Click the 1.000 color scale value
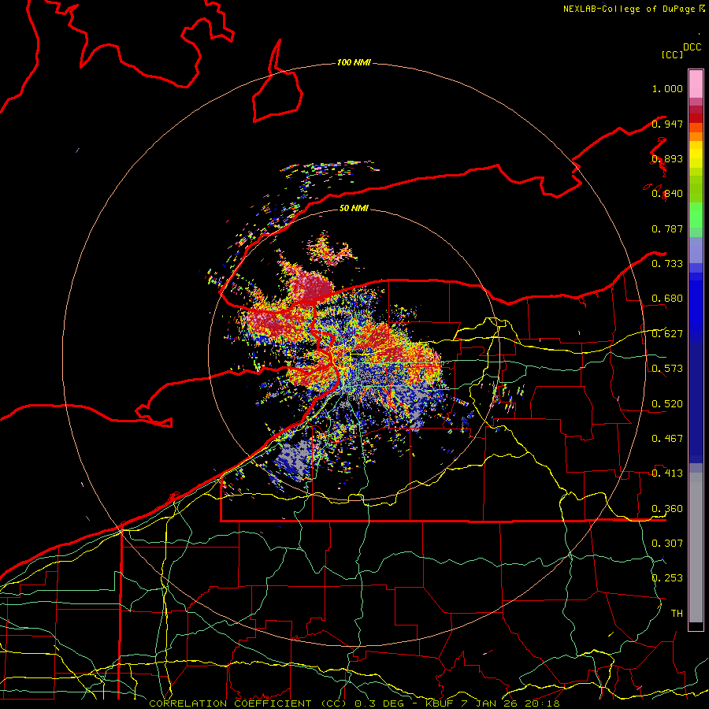 pos(667,88)
